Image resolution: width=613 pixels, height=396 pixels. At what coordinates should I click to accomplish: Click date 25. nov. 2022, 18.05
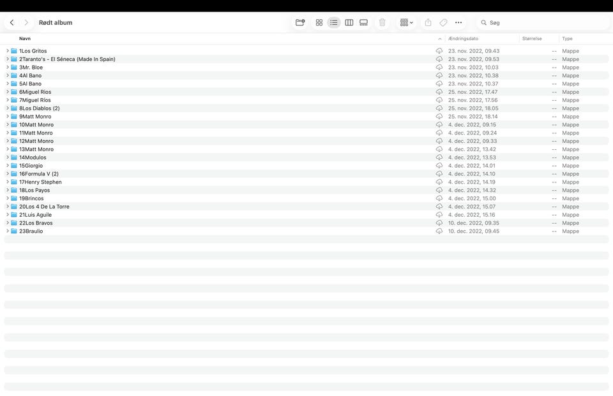click(473, 108)
